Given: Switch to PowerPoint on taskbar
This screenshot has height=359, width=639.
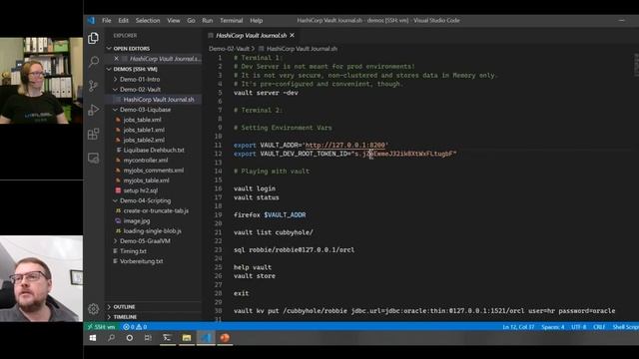Looking at the screenshot, I should tap(225, 338).
